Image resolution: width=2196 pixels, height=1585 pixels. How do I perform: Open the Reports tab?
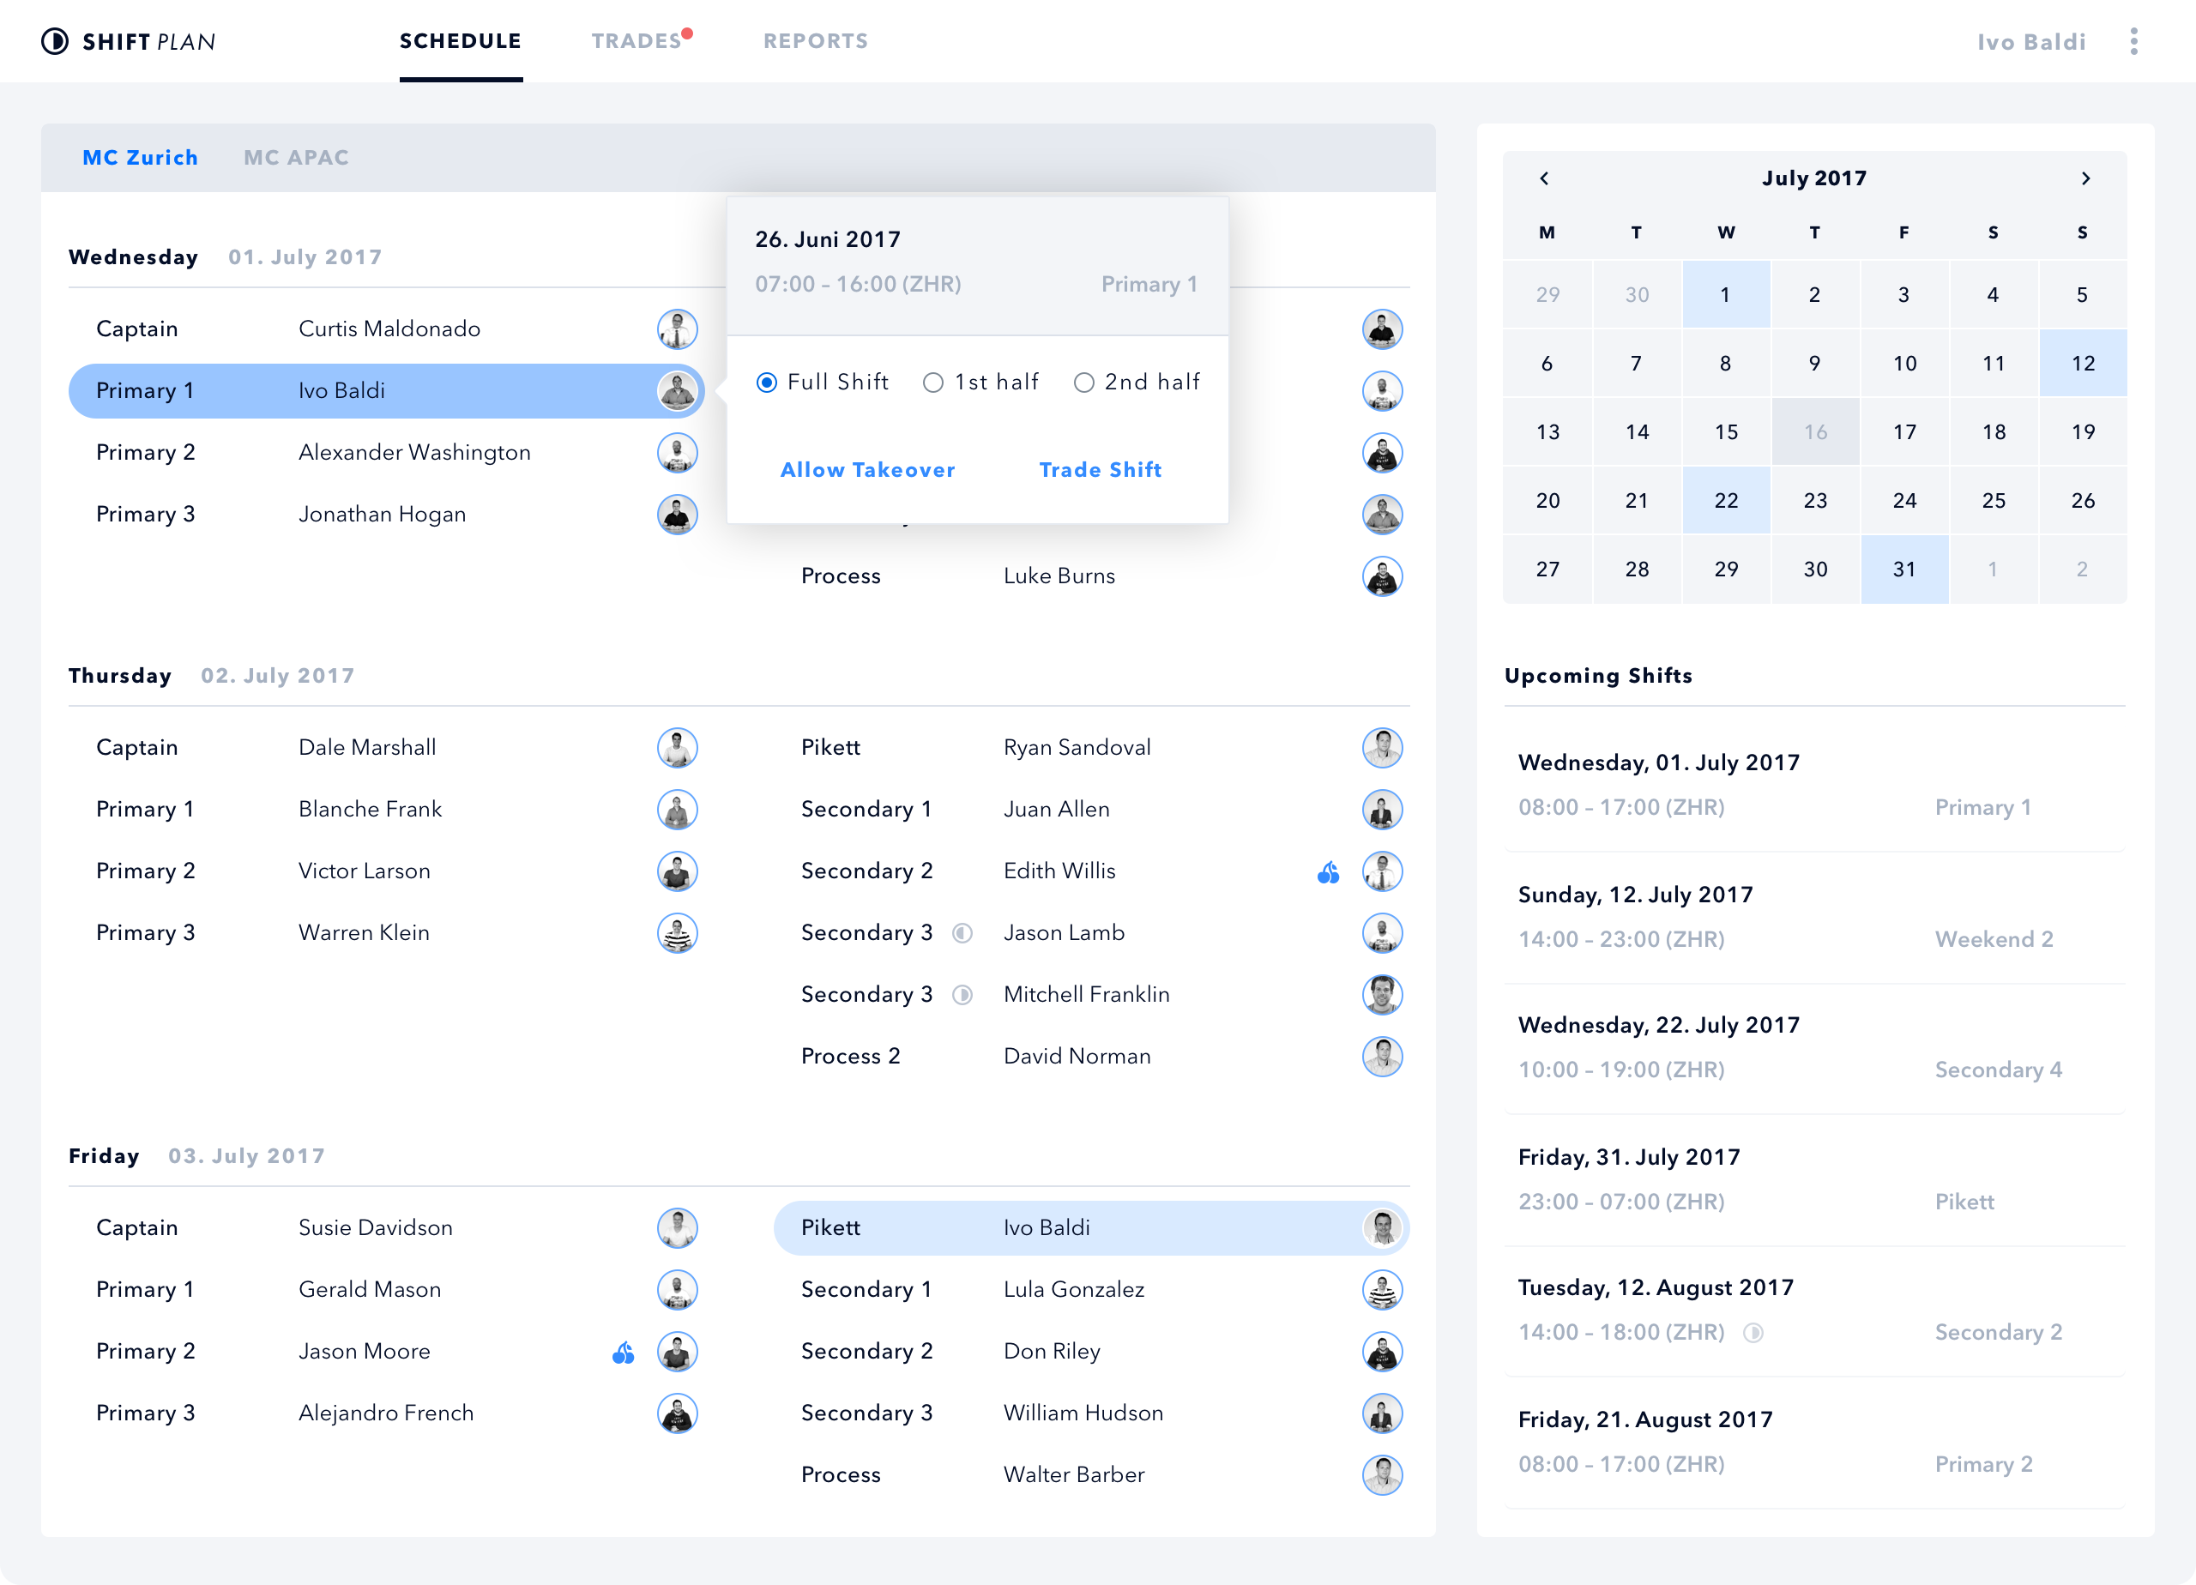(815, 40)
